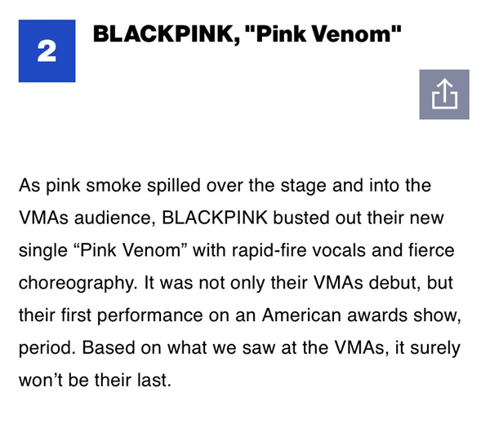The width and height of the screenshot is (481, 432).
Task: Select the BLACKPINK word in the bold headline
Action: click(x=164, y=34)
